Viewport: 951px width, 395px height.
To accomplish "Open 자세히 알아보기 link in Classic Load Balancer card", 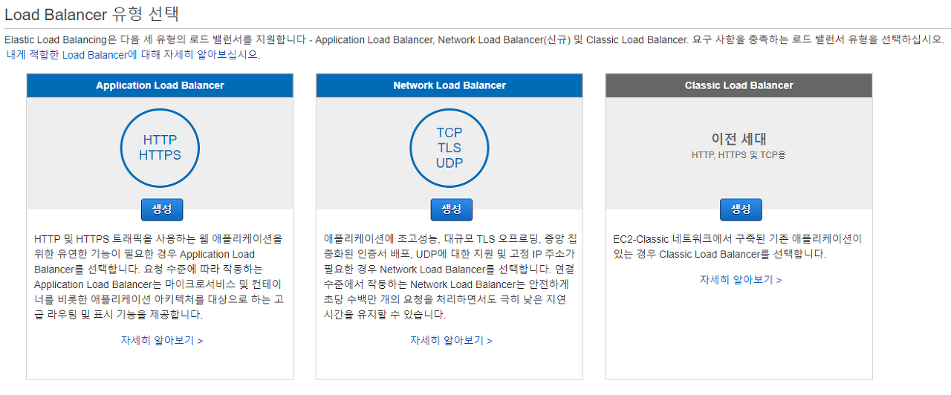I will point(741,280).
